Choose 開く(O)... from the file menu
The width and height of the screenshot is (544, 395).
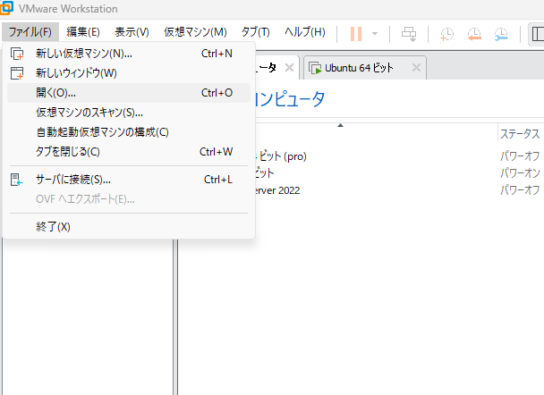128,93
